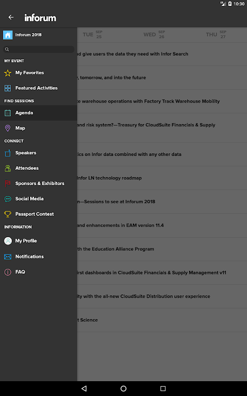Tap the Android back navigation button
Viewport: 247px width, 396px height.
point(84,389)
